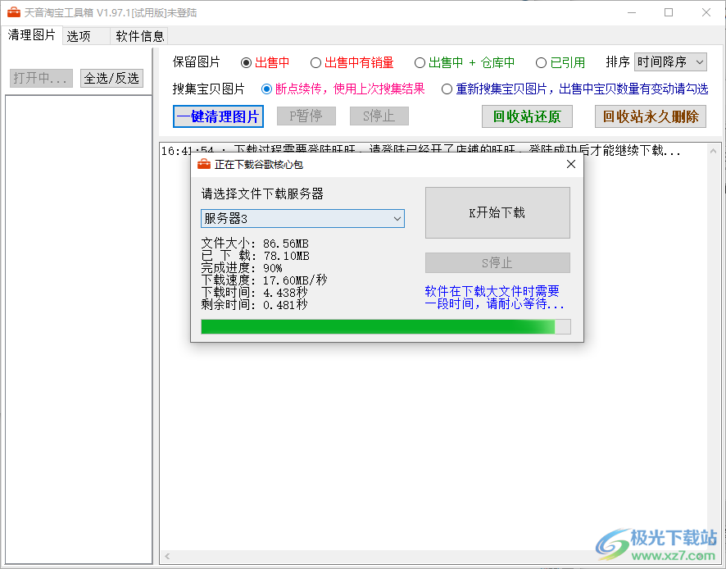Click the 回收站还原 button

point(527,116)
